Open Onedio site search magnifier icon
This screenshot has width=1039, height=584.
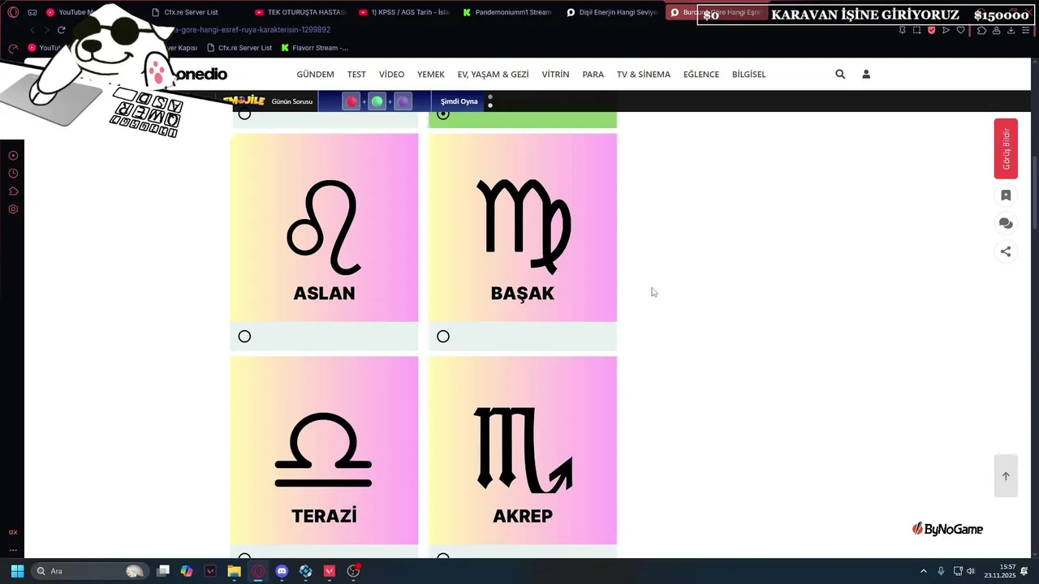pyautogui.click(x=840, y=74)
